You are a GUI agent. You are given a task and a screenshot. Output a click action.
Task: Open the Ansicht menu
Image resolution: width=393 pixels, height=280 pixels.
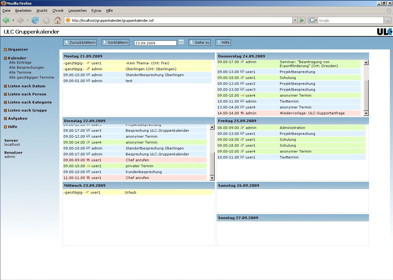[x=42, y=11]
